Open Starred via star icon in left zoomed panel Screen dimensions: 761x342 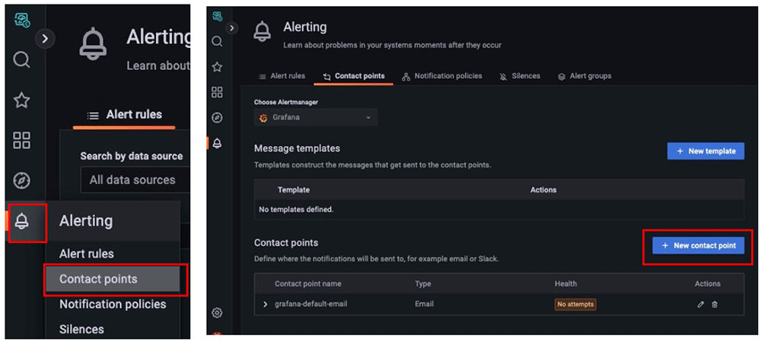click(x=22, y=101)
